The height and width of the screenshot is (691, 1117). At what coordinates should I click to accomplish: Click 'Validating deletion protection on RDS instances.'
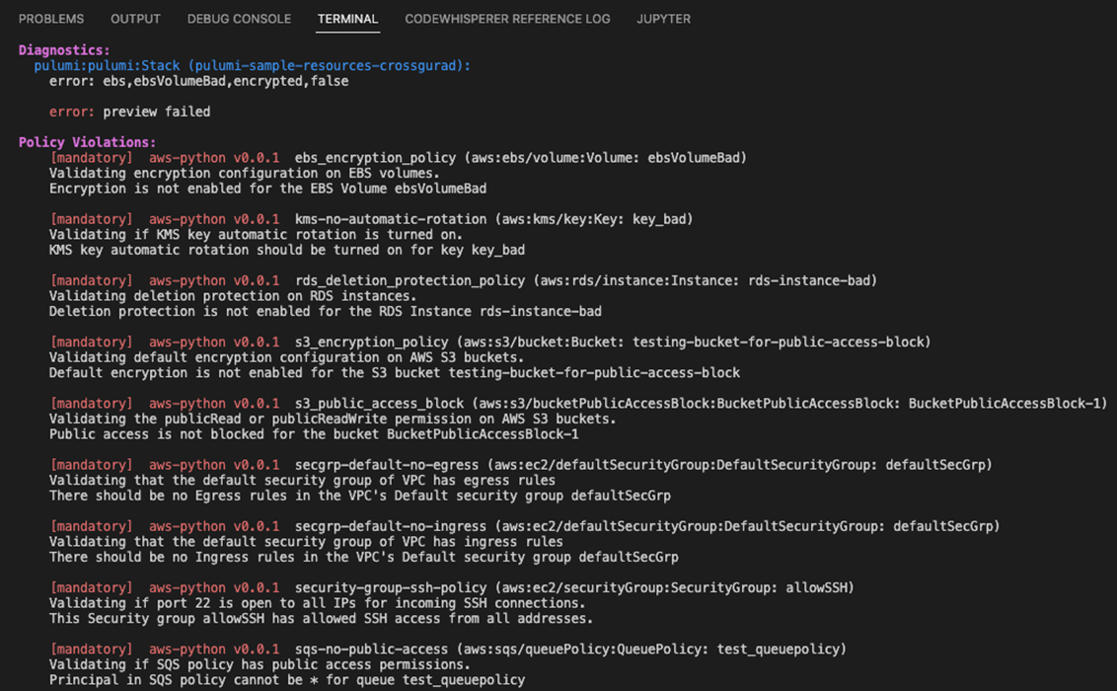pos(233,295)
